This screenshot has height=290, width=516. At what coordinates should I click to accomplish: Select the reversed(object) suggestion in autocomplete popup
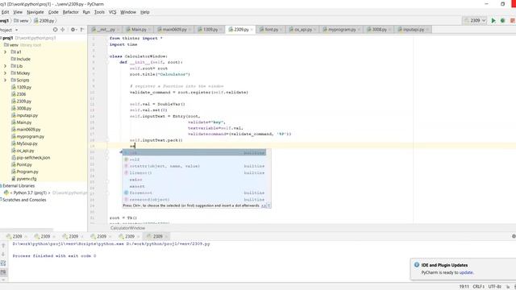coord(194,200)
